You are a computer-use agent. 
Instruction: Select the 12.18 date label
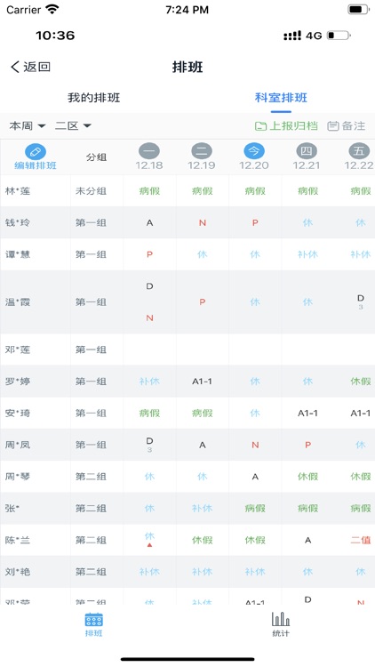click(x=149, y=165)
